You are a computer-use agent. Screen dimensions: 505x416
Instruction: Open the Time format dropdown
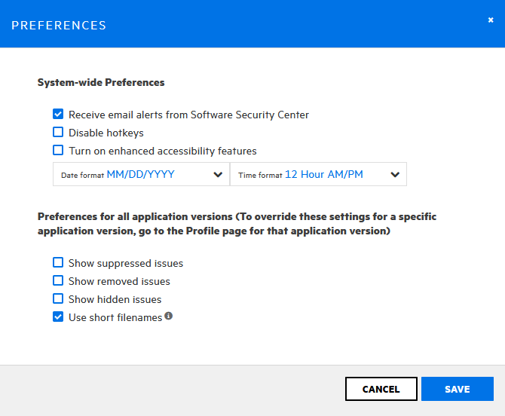[318, 174]
